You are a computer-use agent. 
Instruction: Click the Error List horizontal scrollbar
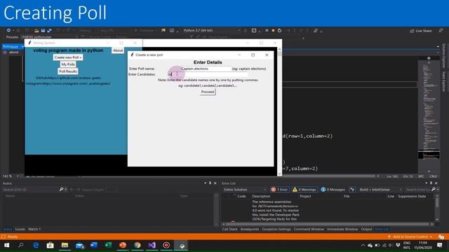pyautogui.click(x=328, y=224)
